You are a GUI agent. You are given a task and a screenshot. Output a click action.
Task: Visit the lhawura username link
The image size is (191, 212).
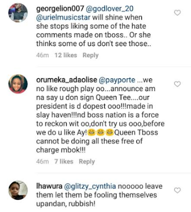tap(49, 186)
